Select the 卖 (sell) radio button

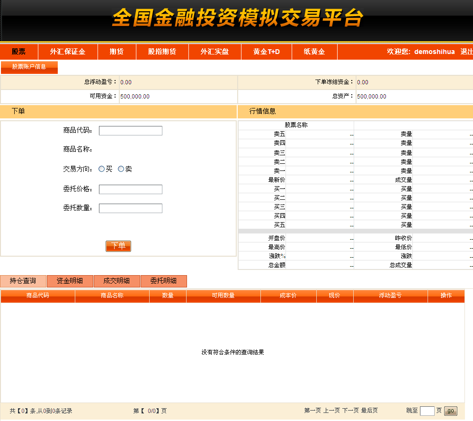[x=121, y=169]
